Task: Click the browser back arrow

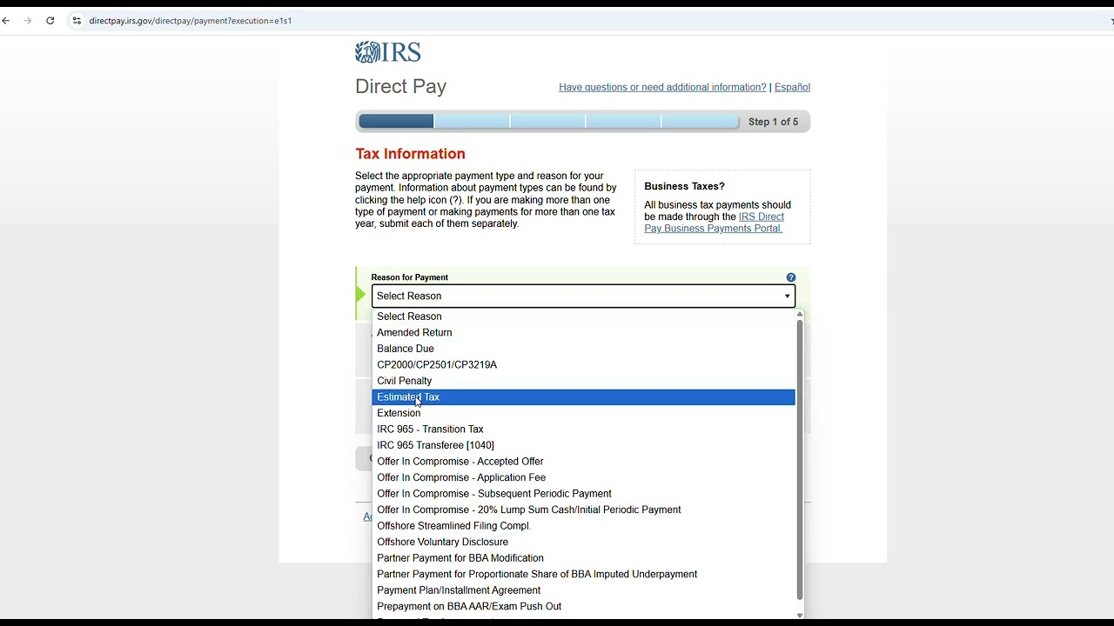Action: click(6, 21)
